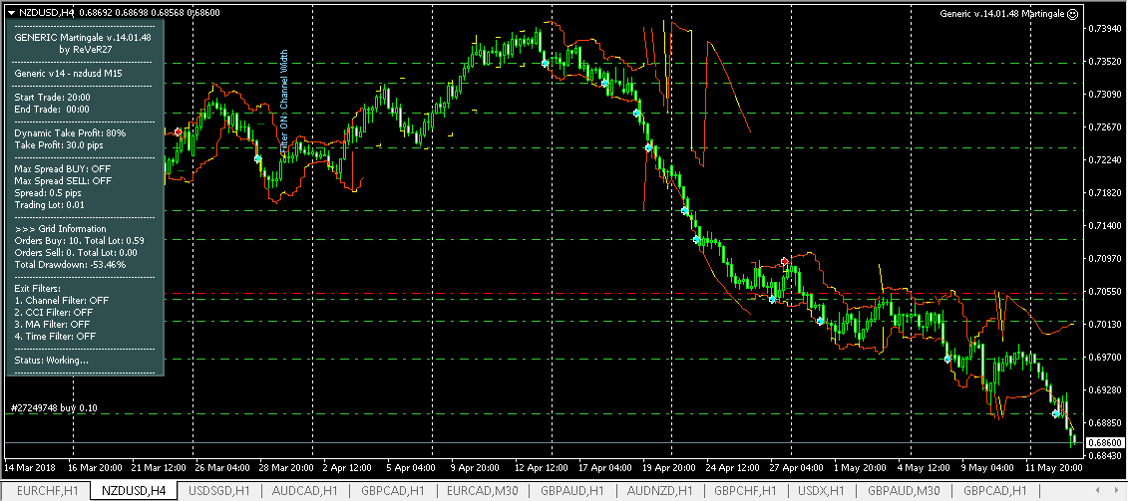The image size is (1128, 501).
Task: Click time axis label '11 May 20:00'
Action: pos(1054,467)
